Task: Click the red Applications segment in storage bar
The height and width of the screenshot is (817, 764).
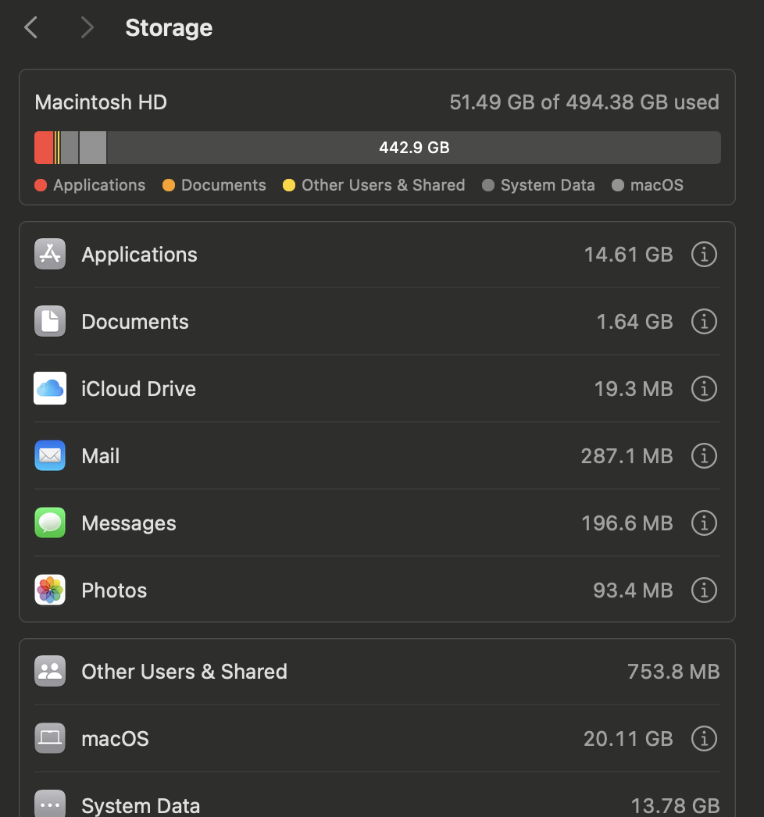Action: coord(44,148)
